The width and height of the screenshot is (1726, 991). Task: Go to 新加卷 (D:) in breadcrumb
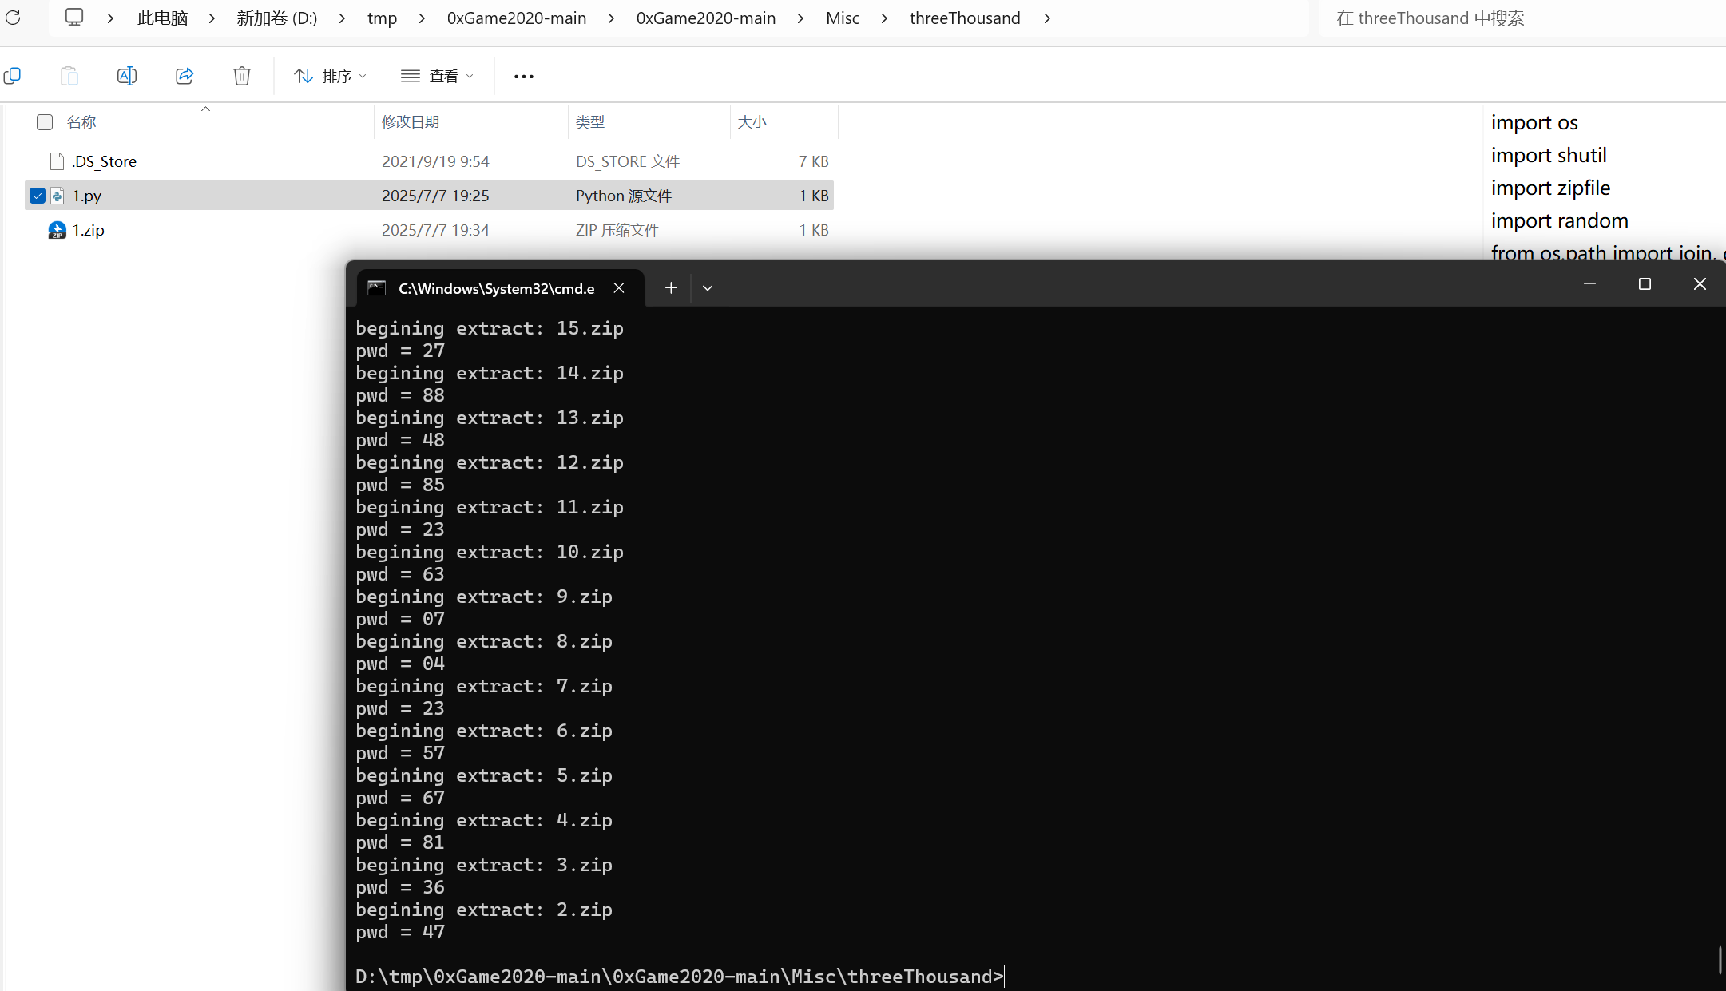(277, 18)
